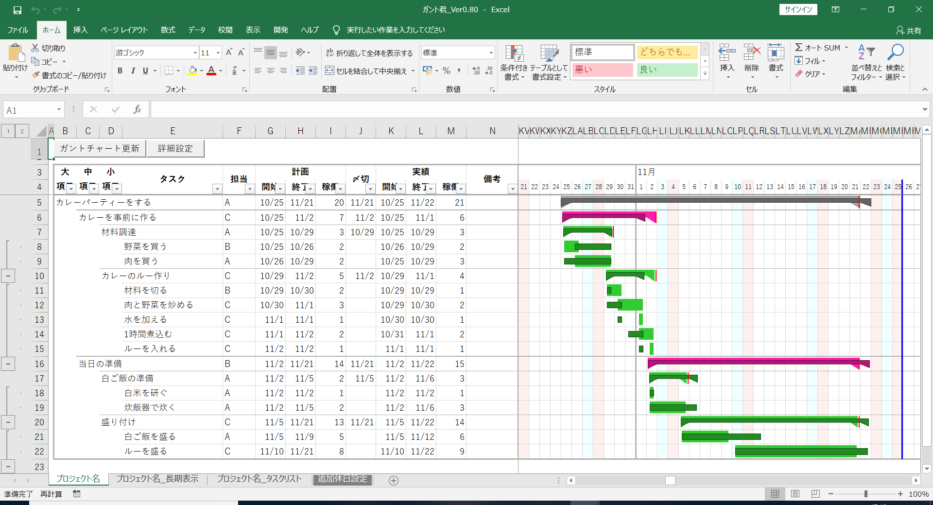Click text orientation icon
This screenshot has height=505, width=933.
pyautogui.click(x=300, y=52)
